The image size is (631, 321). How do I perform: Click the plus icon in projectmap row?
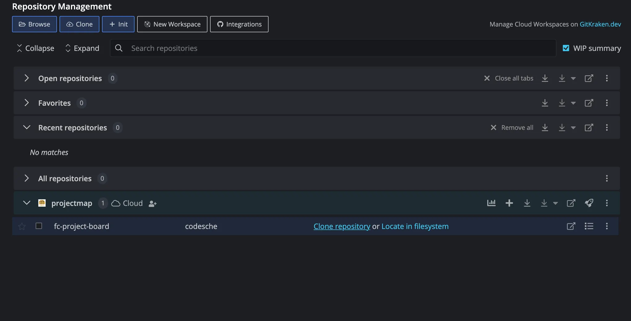tap(509, 203)
